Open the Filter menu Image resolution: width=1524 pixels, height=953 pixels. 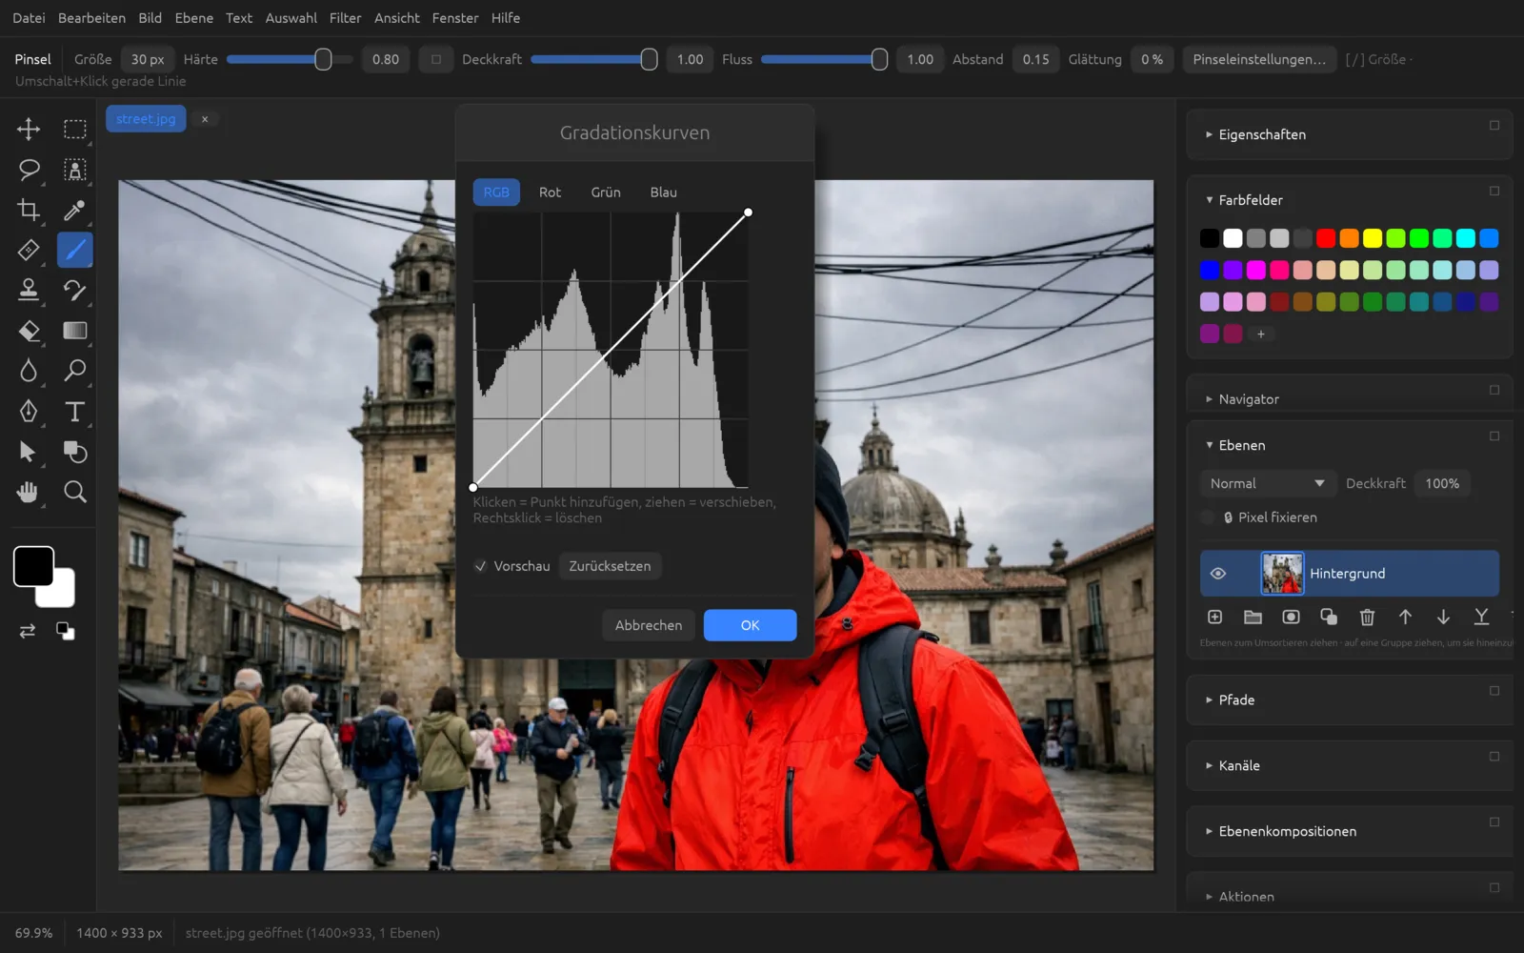pos(345,18)
